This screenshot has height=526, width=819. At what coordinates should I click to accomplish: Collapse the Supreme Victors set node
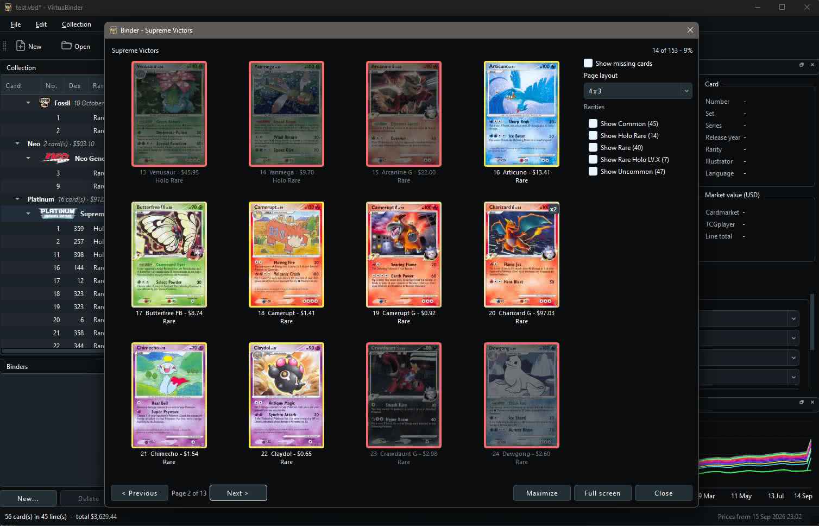(28, 214)
